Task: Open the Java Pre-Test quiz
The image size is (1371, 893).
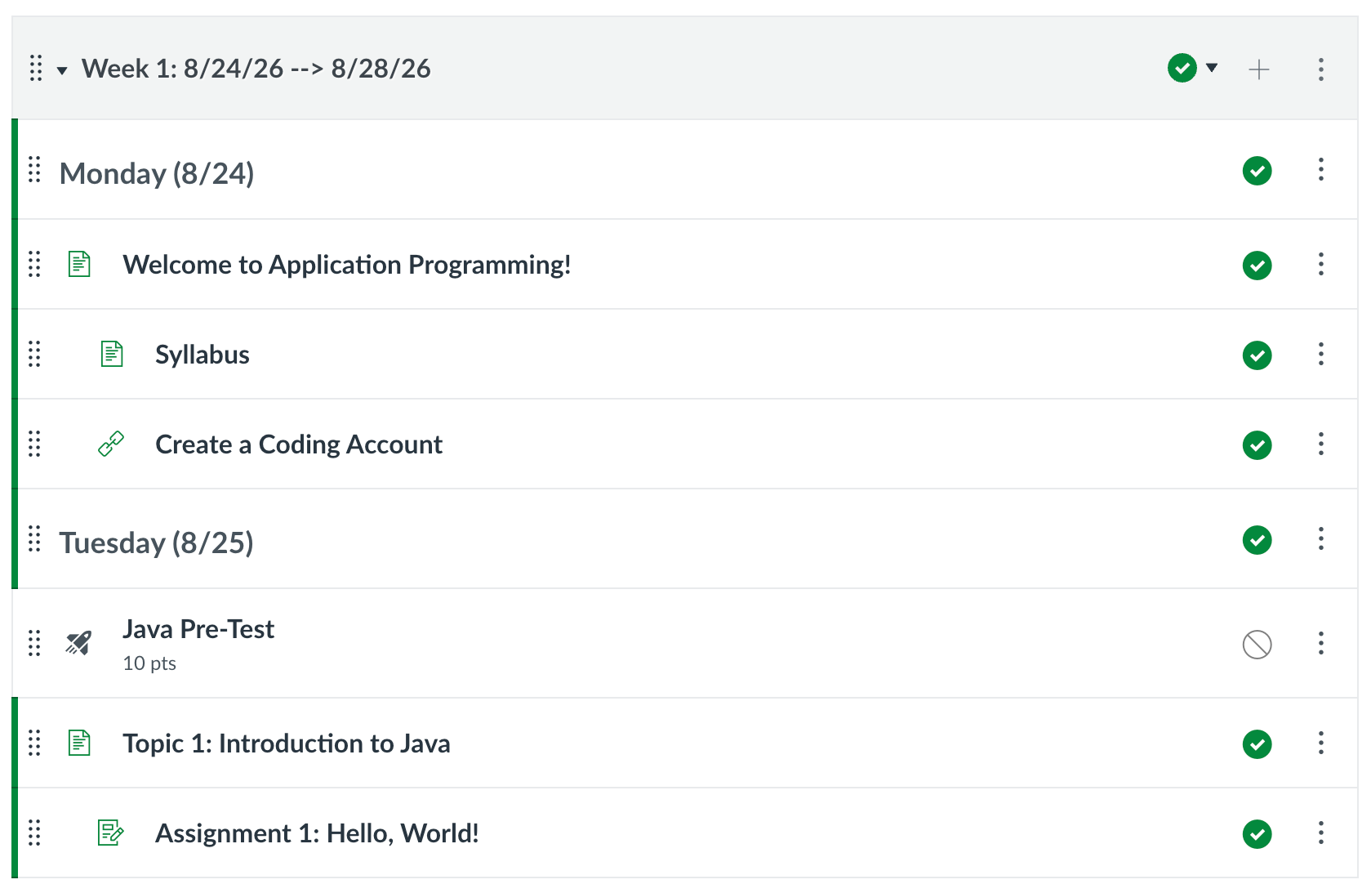Action: pyautogui.click(x=198, y=629)
